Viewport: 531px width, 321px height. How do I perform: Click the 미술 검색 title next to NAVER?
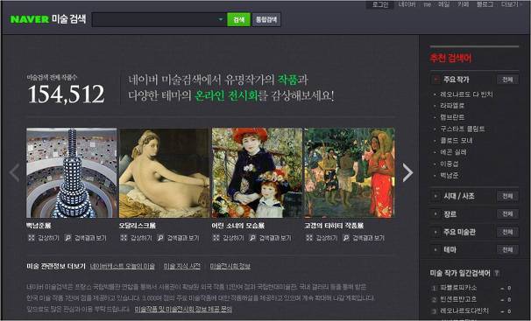click(x=69, y=19)
